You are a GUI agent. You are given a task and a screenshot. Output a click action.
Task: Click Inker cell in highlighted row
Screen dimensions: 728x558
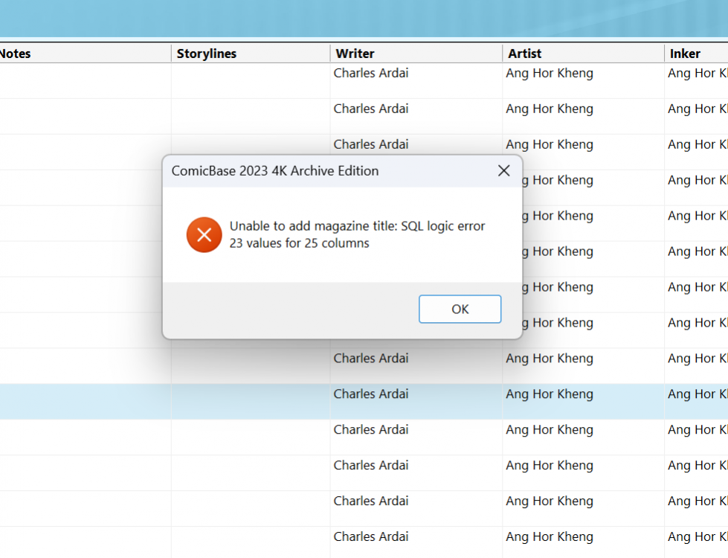tap(697, 394)
